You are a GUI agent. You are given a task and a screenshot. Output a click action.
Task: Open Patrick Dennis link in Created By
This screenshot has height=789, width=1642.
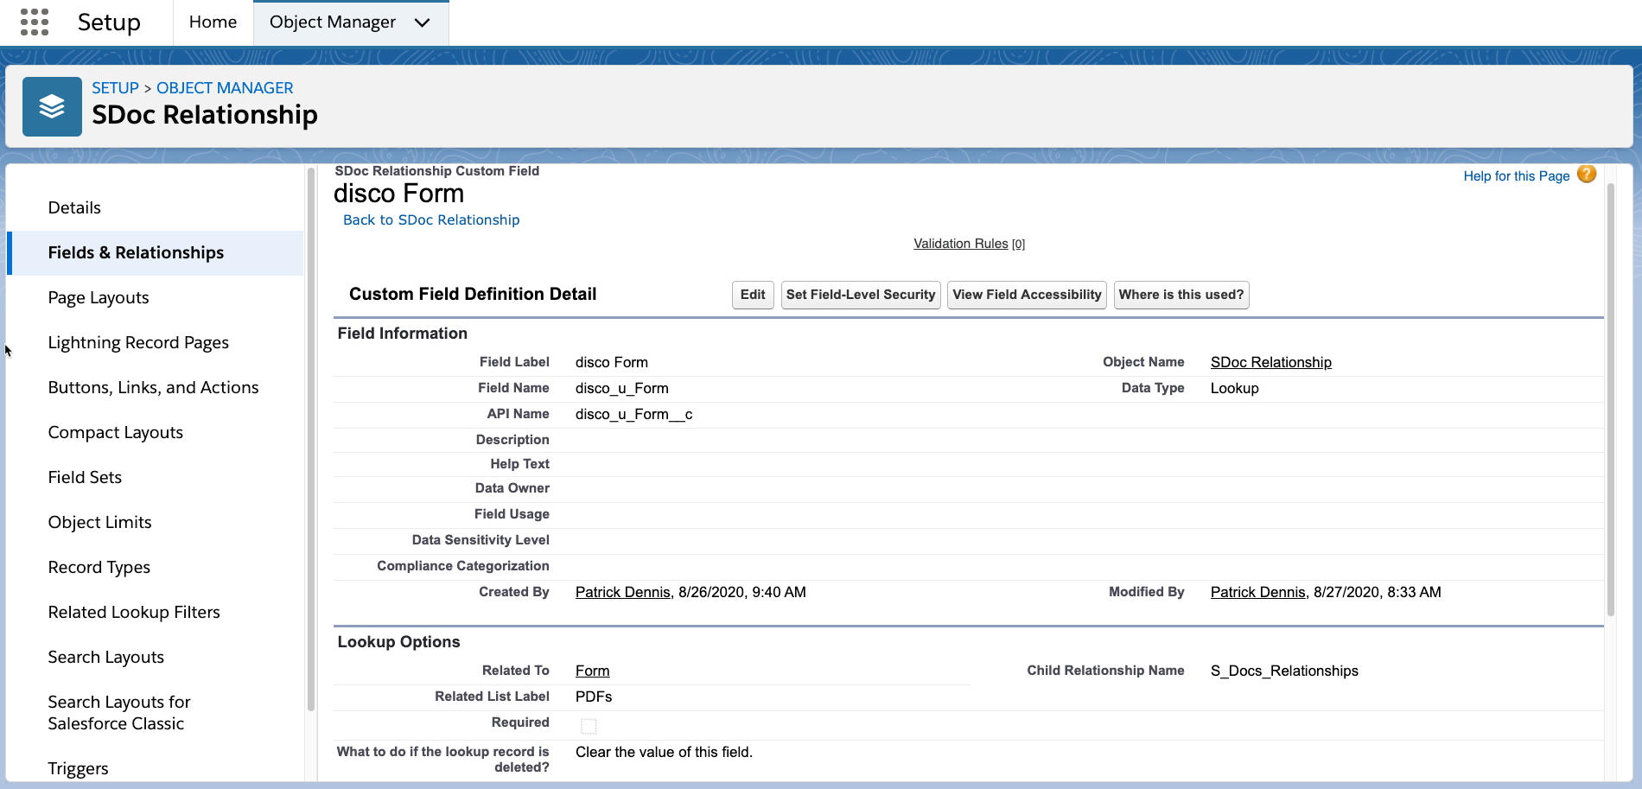622,592
